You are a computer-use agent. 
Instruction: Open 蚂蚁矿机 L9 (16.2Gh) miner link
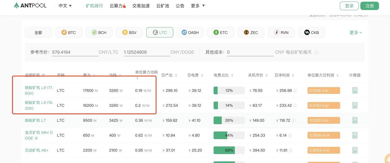[x=39, y=105]
